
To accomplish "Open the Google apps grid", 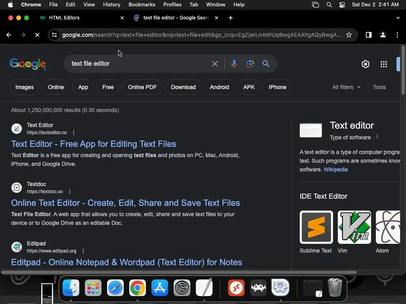I will click(384, 64).
